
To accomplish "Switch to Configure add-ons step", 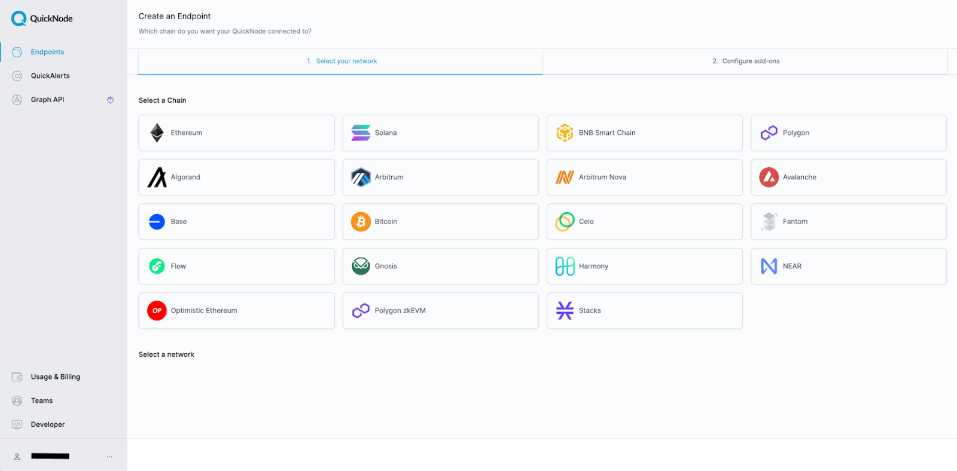I will click(746, 61).
